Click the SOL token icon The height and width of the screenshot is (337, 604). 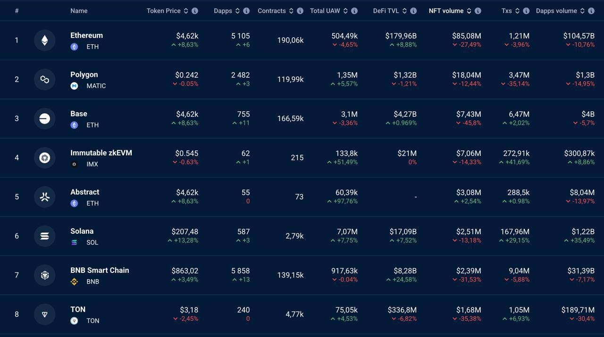tap(74, 242)
